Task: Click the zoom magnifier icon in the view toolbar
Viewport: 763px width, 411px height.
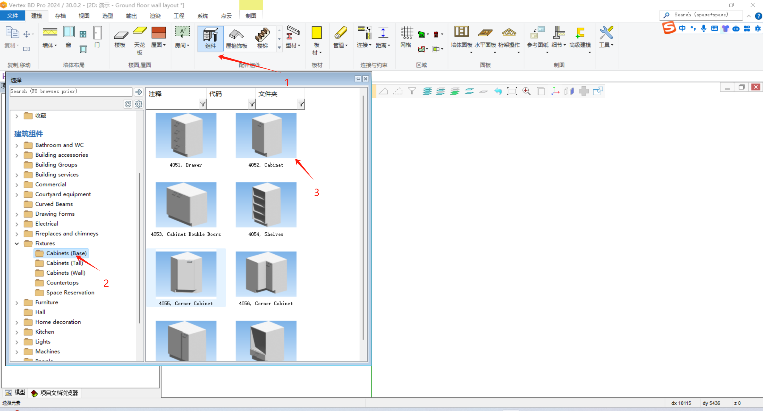Action: [526, 91]
